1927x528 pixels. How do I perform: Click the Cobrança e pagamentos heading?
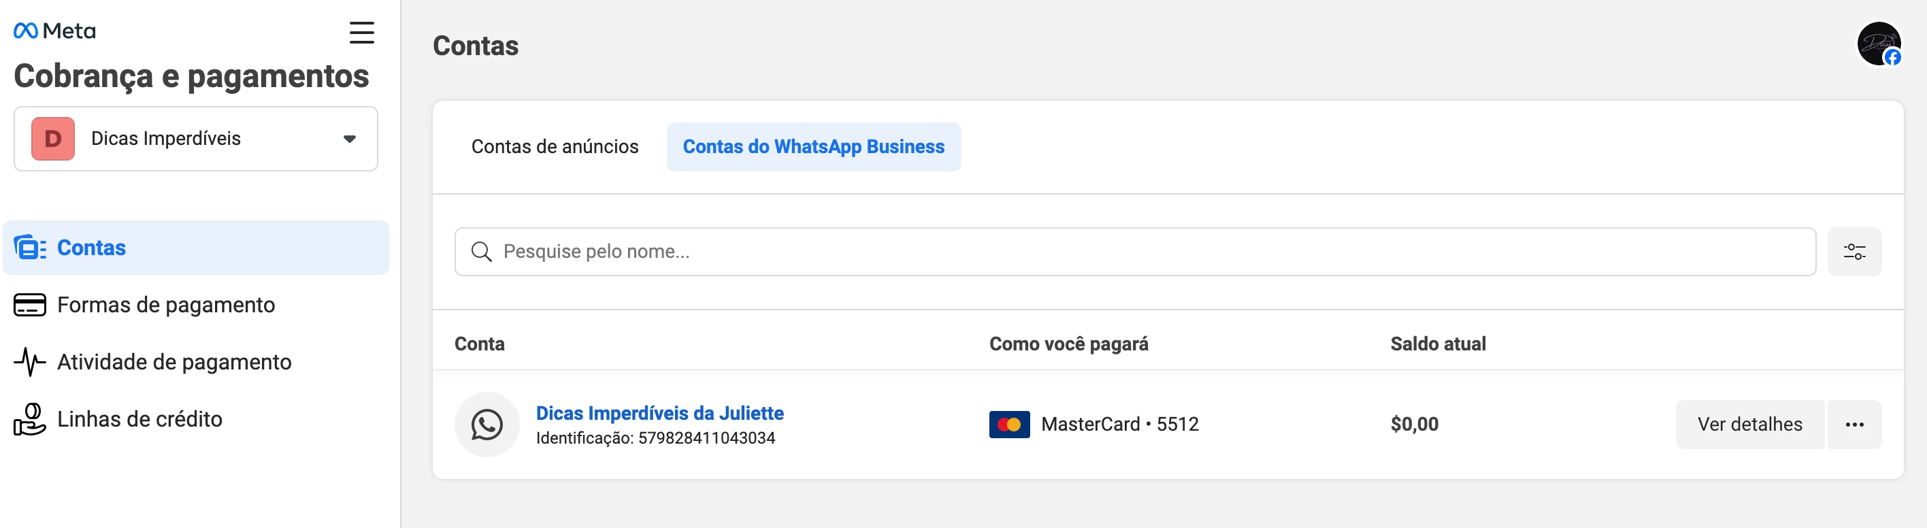pos(191,76)
